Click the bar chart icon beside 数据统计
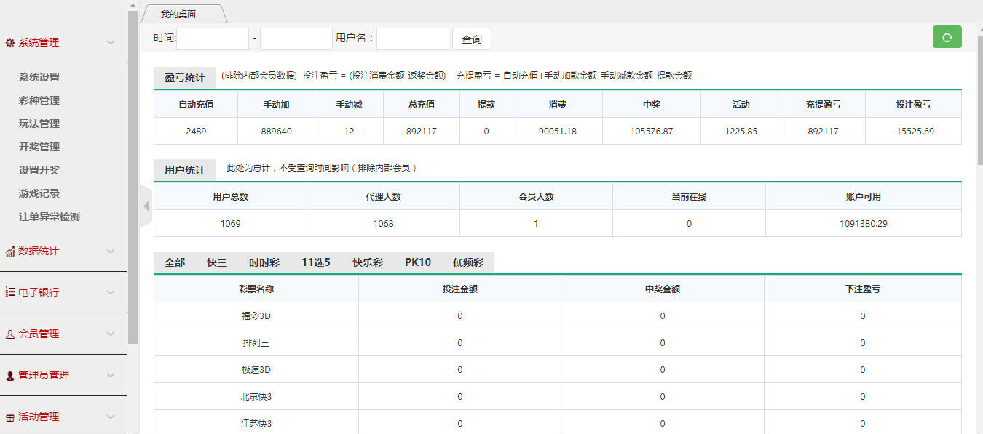This screenshot has width=983, height=434. [10, 252]
